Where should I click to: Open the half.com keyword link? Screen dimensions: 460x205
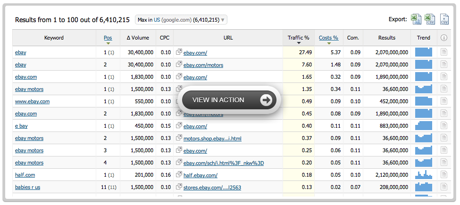tap(25, 175)
